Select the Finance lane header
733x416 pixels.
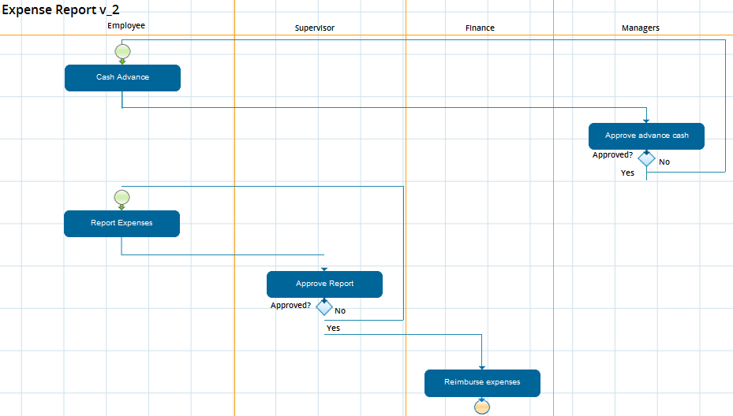480,28
